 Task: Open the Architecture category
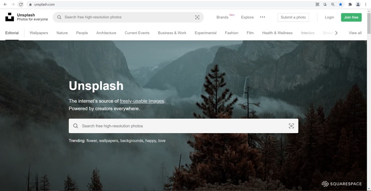[106, 33]
